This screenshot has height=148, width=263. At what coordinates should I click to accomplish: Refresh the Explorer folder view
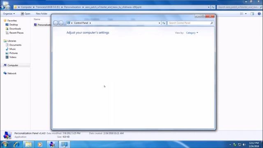tap(213, 7)
